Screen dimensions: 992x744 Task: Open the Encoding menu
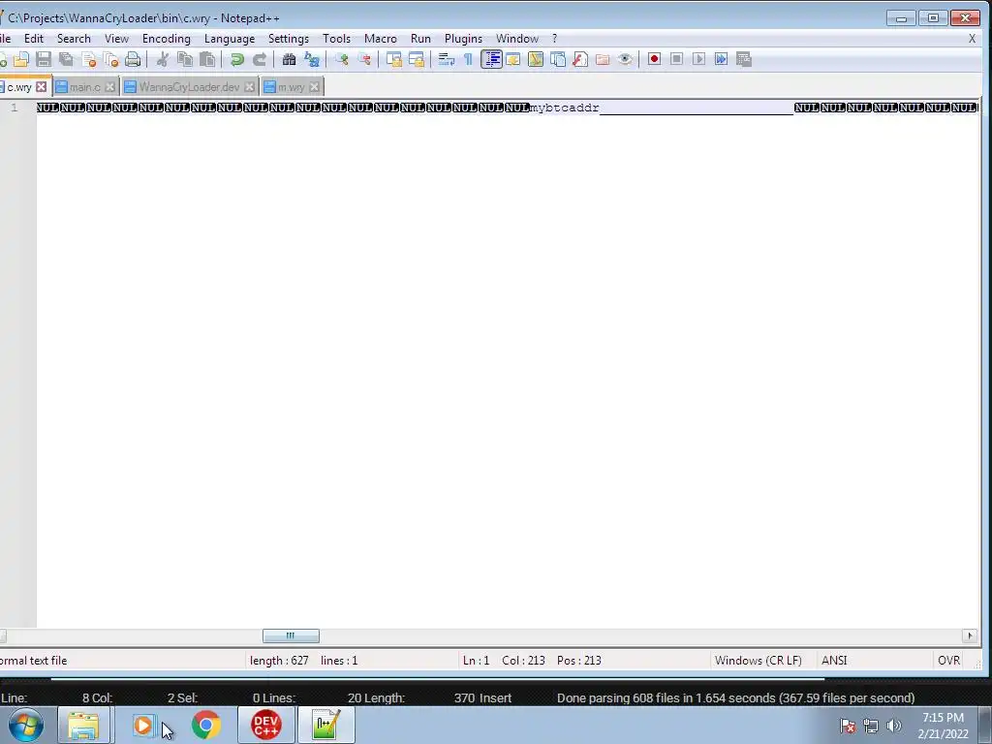pos(167,39)
